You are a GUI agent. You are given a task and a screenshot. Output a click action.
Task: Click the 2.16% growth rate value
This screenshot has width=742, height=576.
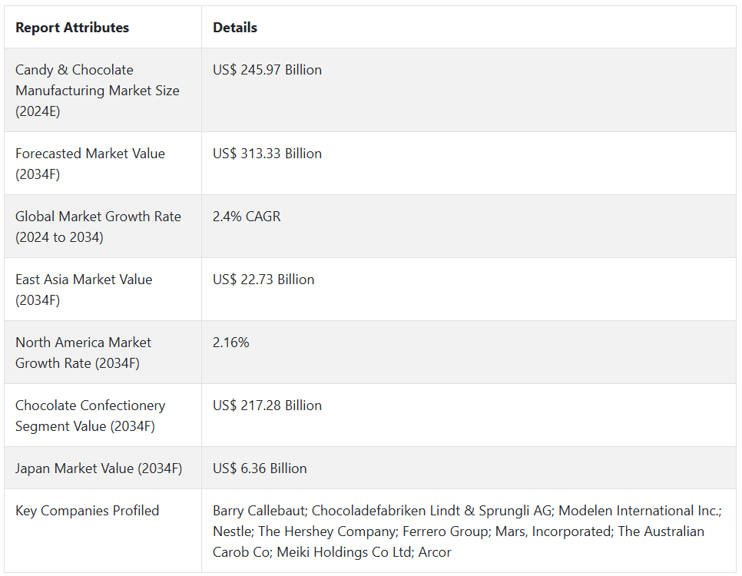tap(231, 343)
